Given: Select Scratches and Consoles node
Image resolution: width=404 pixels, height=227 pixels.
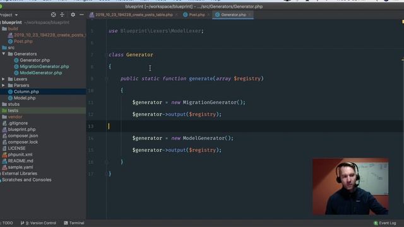Looking at the screenshot, I should (x=26, y=180).
